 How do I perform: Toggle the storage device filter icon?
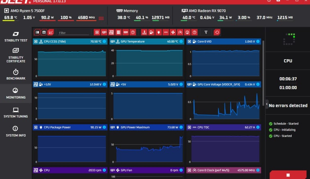pos(118,32)
